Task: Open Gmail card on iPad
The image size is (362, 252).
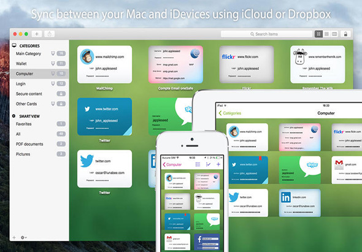Action: (347, 170)
